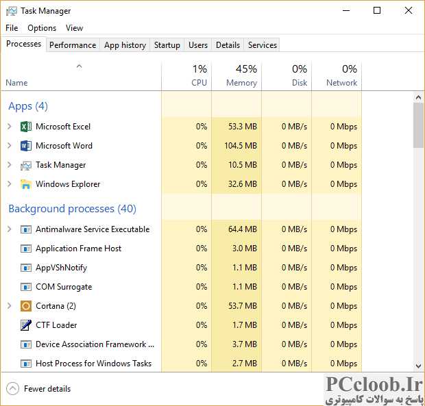This screenshot has height=406, width=425.
Task: Select the Microsoft Excel process name
Action: click(63, 127)
